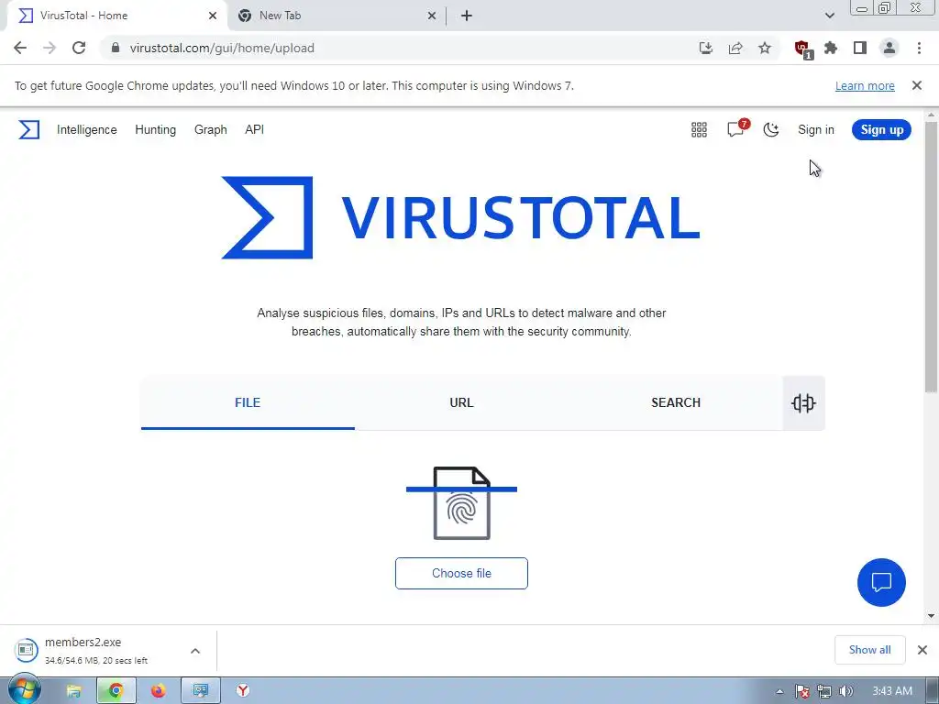Click the padlock site info icon
Image resolution: width=939 pixels, height=704 pixels.
(x=116, y=48)
